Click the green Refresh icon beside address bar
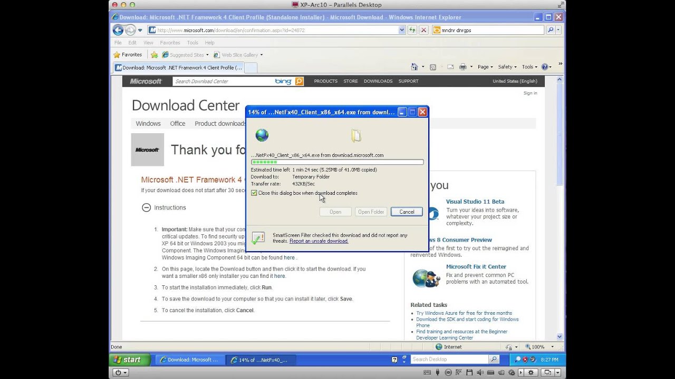675x379 pixels. click(x=412, y=30)
